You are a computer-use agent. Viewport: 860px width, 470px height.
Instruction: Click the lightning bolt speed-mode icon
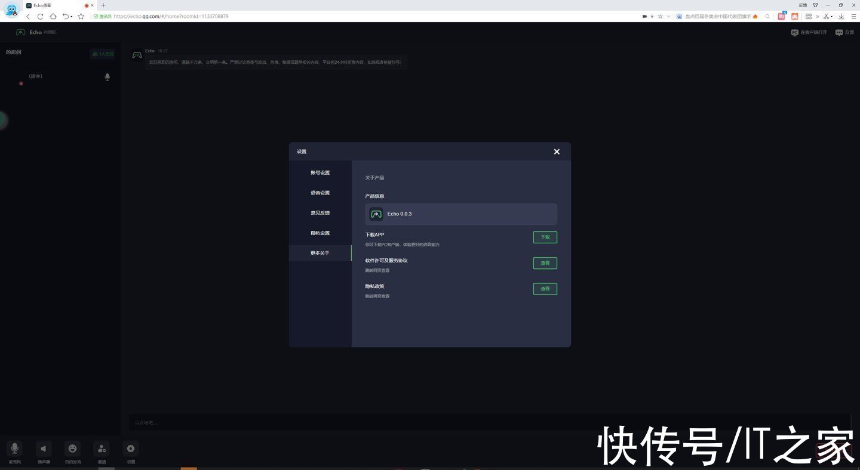tap(652, 16)
